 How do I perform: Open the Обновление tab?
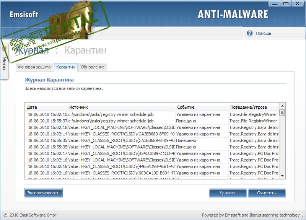(93, 67)
